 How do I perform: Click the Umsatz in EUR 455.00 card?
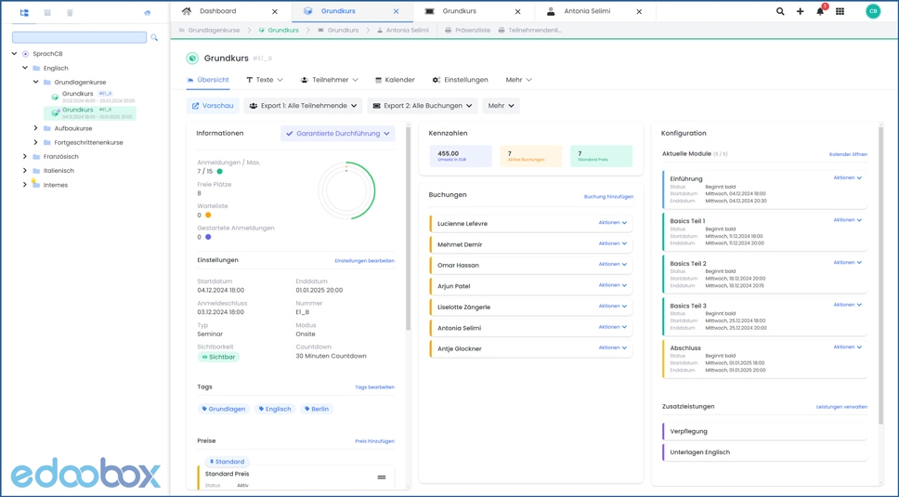click(x=461, y=156)
